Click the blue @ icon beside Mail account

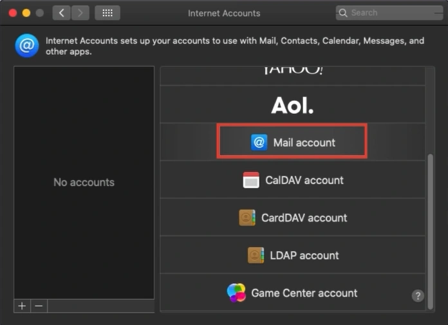259,142
